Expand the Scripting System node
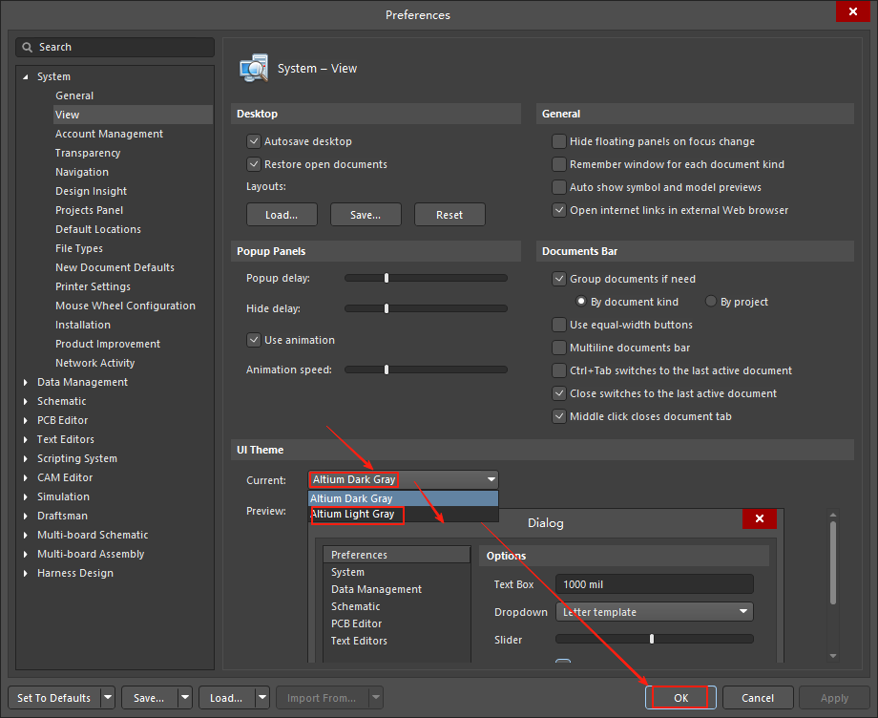Screen dimensions: 878x718 (x=25, y=458)
